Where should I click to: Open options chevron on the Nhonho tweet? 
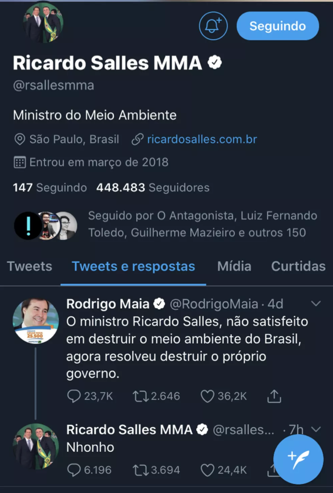[316, 429]
